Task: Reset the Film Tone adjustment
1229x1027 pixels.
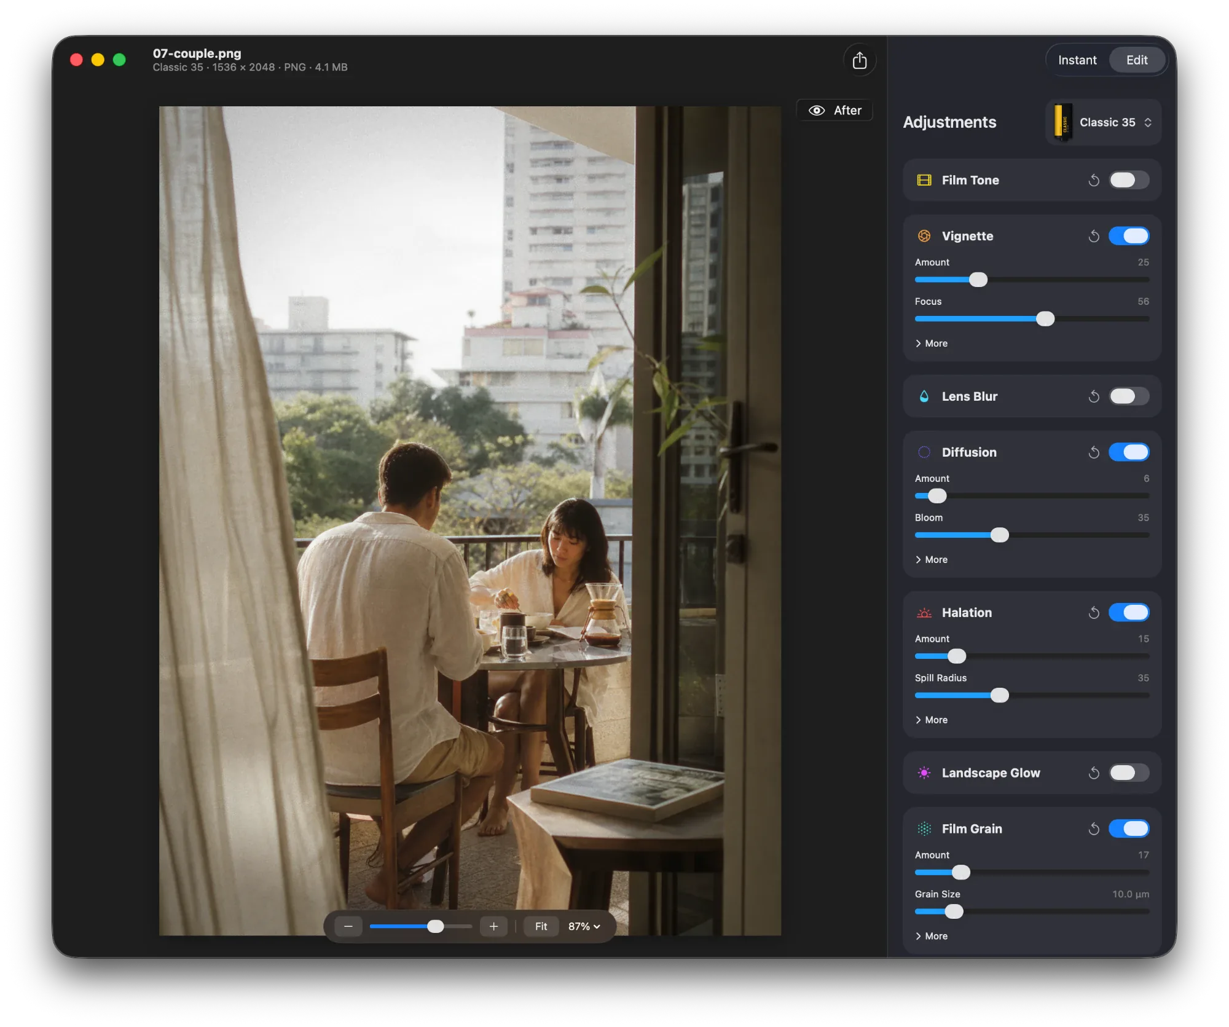Action: pyautogui.click(x=1094, y=180)
